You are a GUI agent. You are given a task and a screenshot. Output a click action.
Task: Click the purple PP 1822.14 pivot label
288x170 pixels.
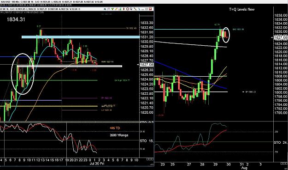click(x=106, y=98)
